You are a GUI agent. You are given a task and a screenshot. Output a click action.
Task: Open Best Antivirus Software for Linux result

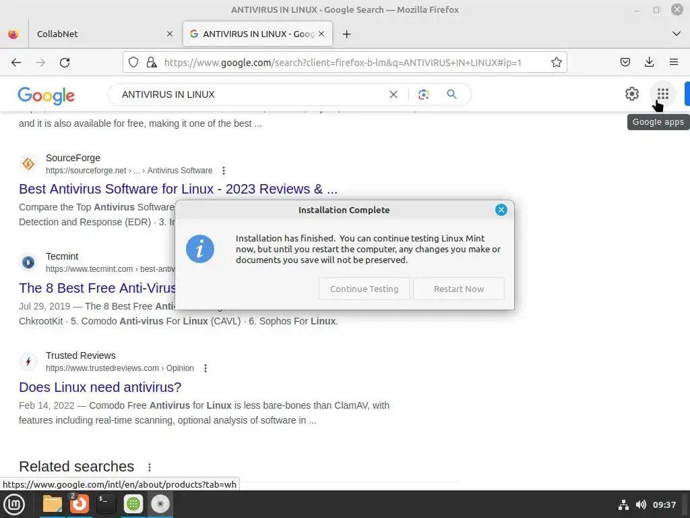click(x=178, y=189)
